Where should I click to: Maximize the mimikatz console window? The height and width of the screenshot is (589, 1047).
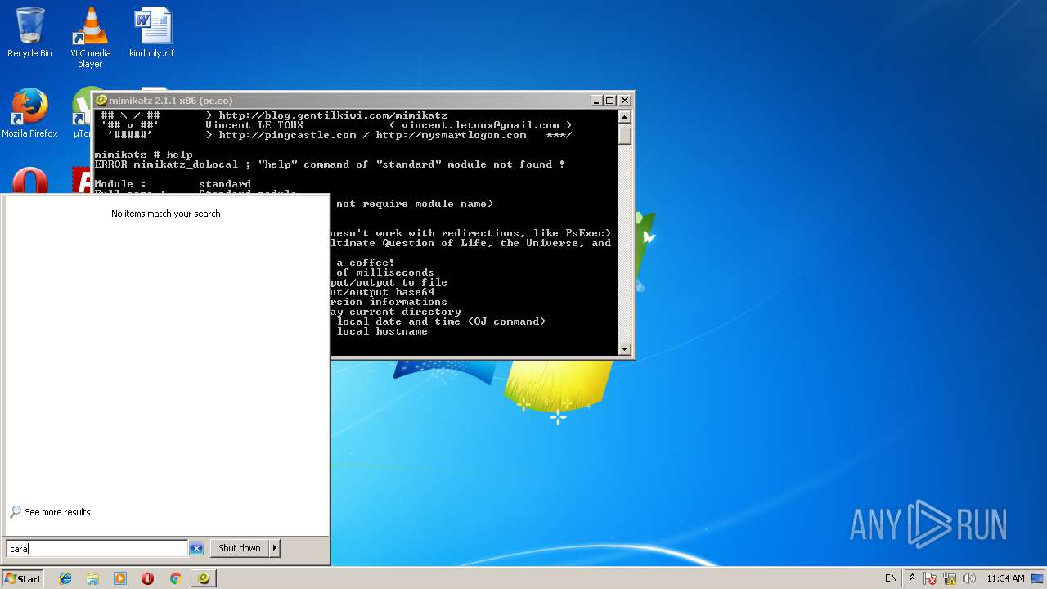pyautogui.click(x=609, y=100)
